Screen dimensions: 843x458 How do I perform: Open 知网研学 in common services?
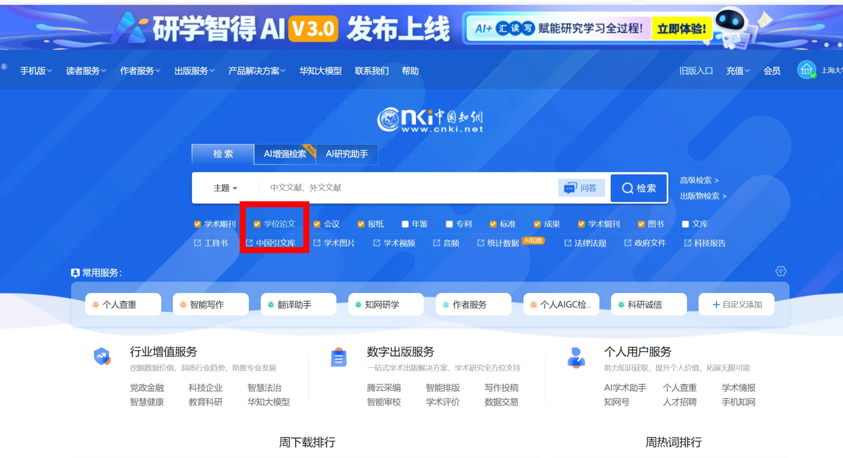coord(385,304)
